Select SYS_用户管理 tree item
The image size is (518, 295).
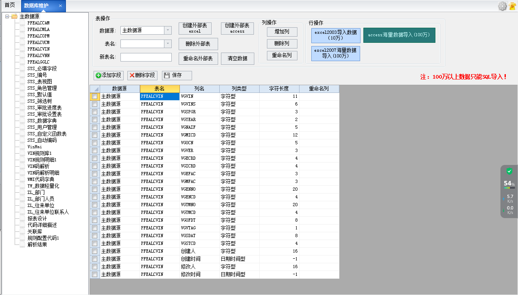click(x=42, y=127)
